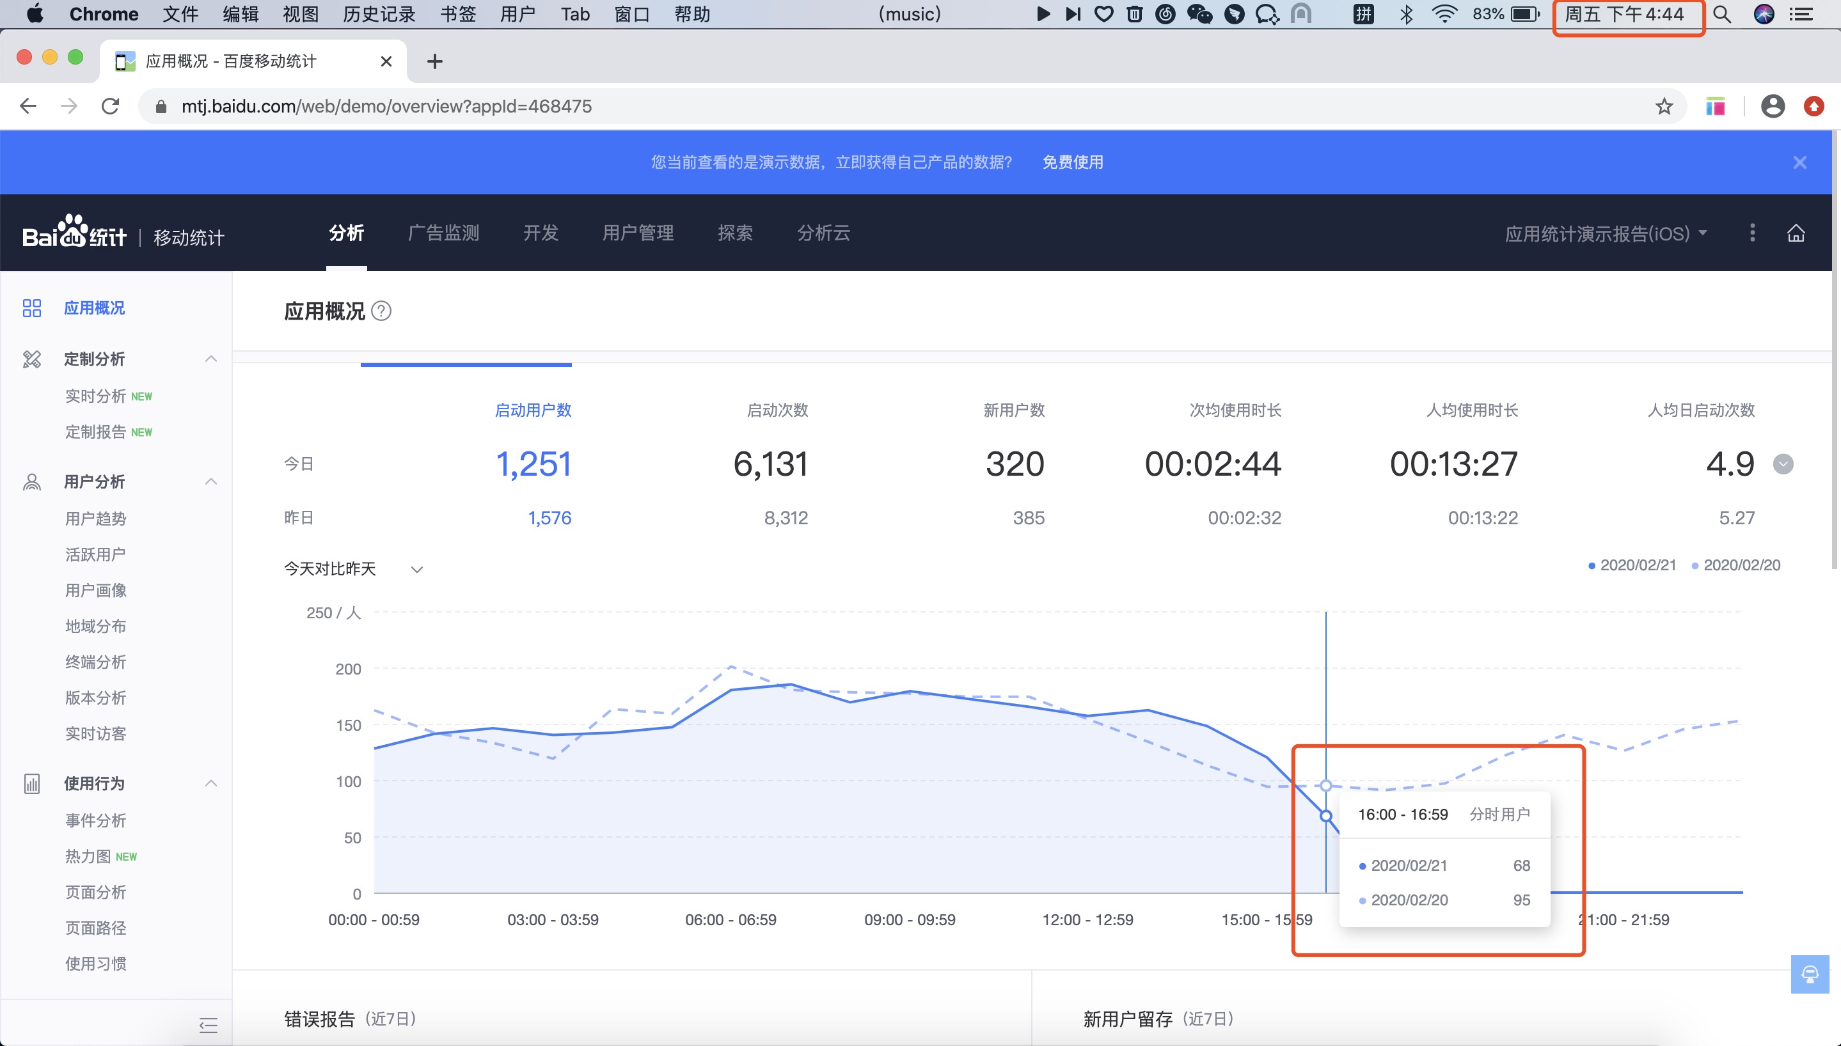Open 页面路径 in the sidebar

(95, 928)
